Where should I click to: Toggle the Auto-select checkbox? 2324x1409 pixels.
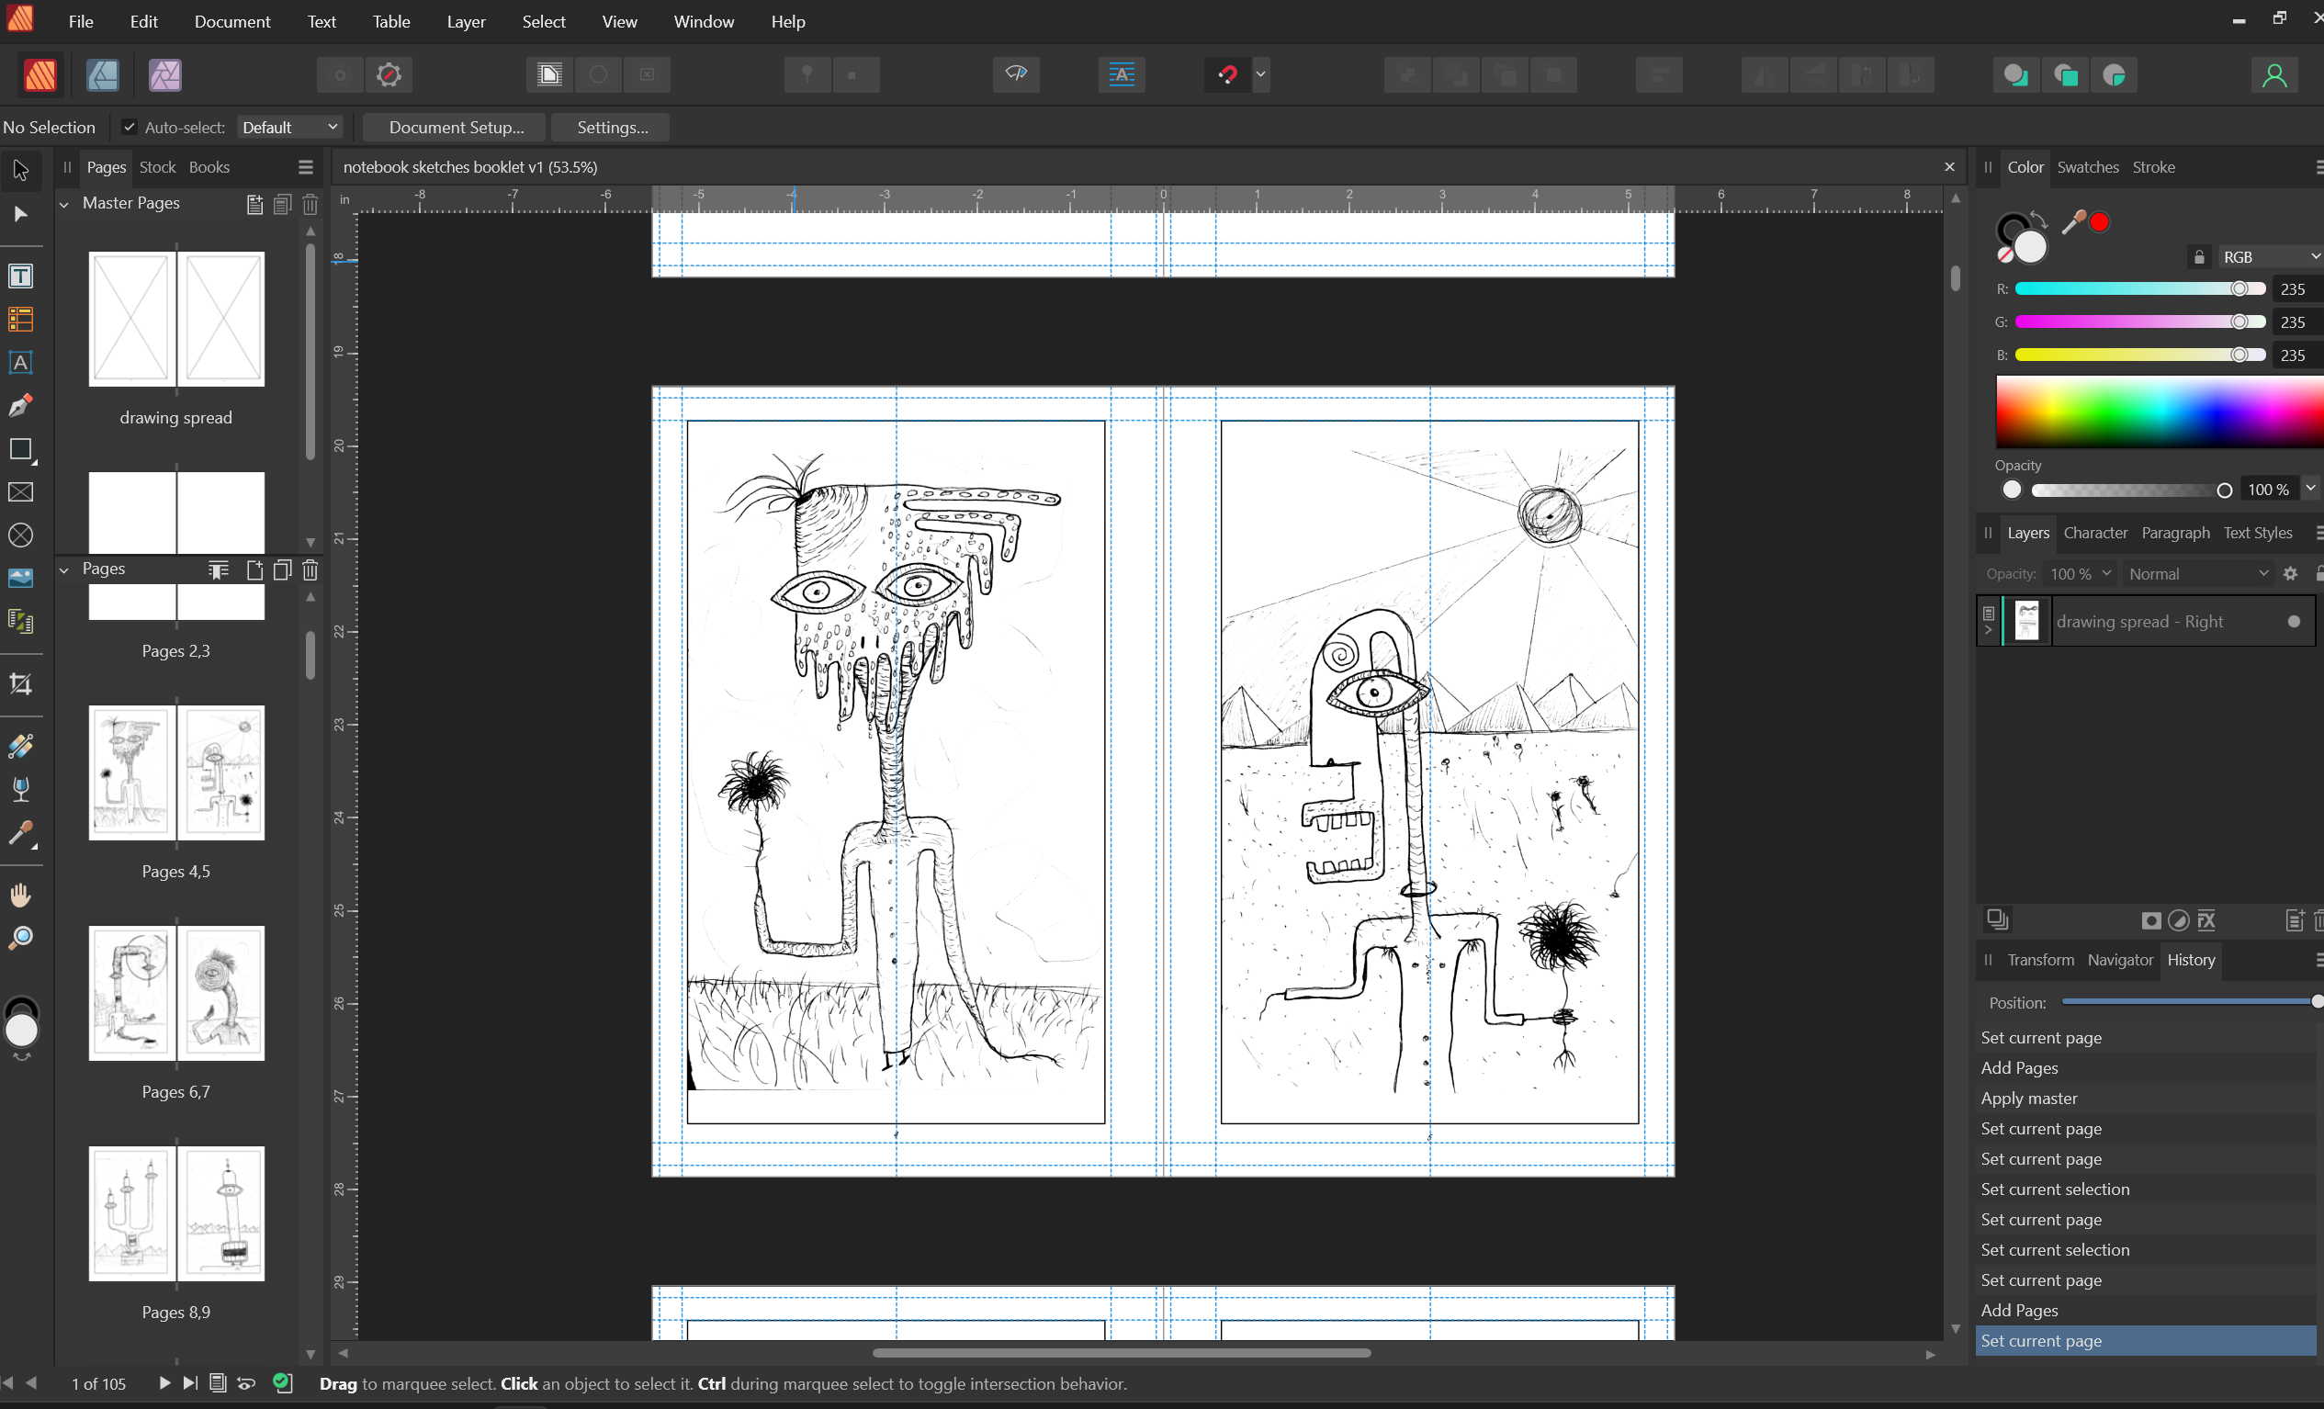click(x=130, y=128)
